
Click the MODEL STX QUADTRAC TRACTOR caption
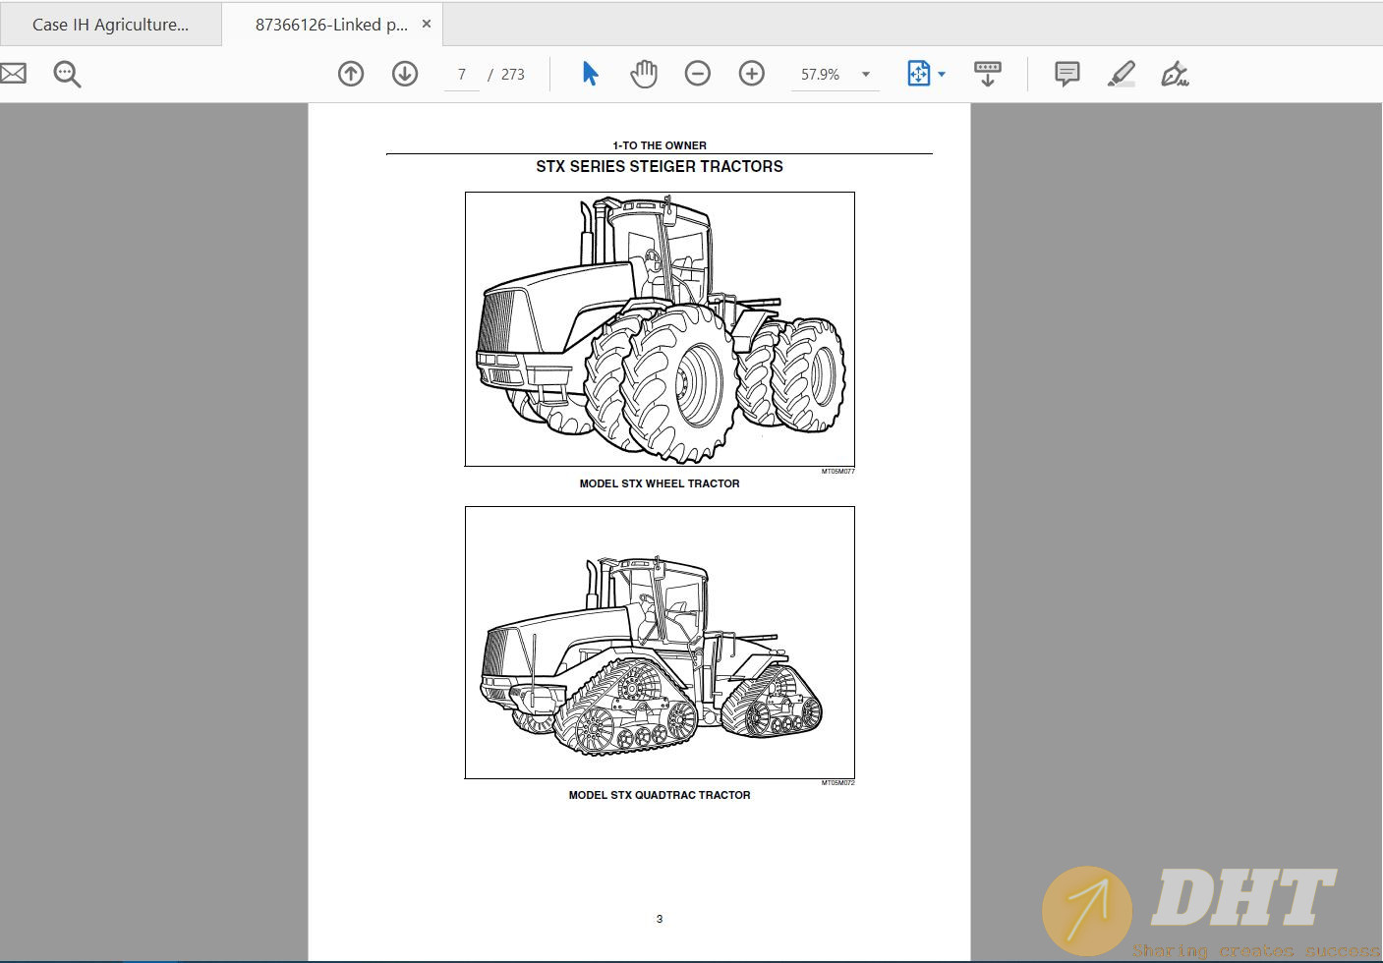(x=660, y=795)
